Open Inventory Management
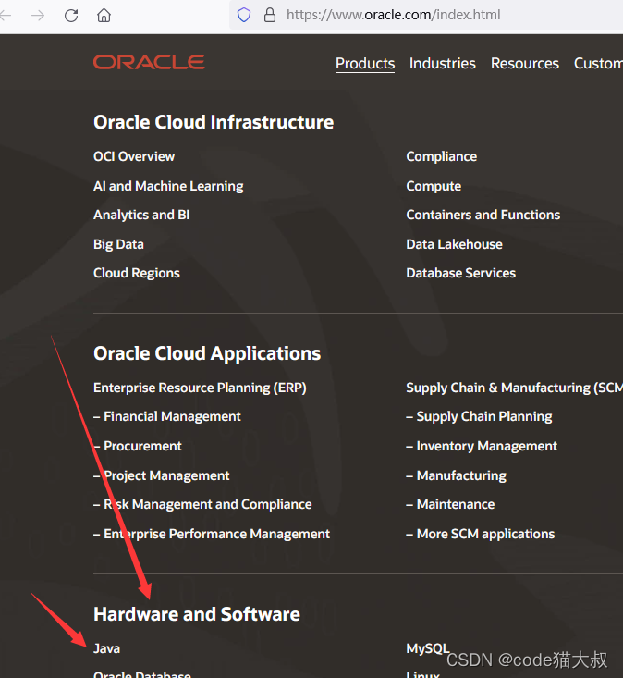The width and height of the screenshot is (623, 678). 482,446
